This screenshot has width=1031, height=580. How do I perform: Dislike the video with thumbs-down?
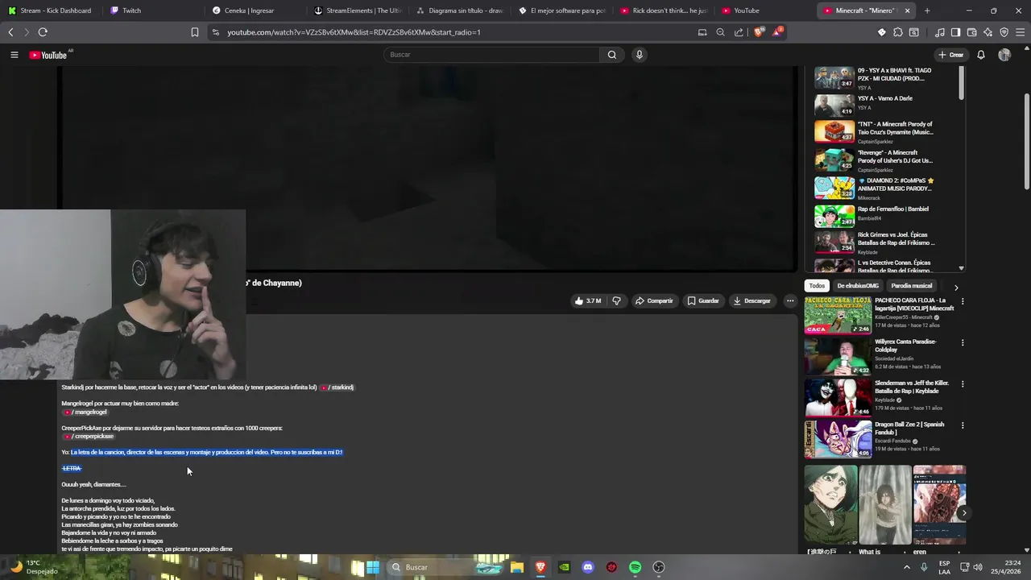617,300
